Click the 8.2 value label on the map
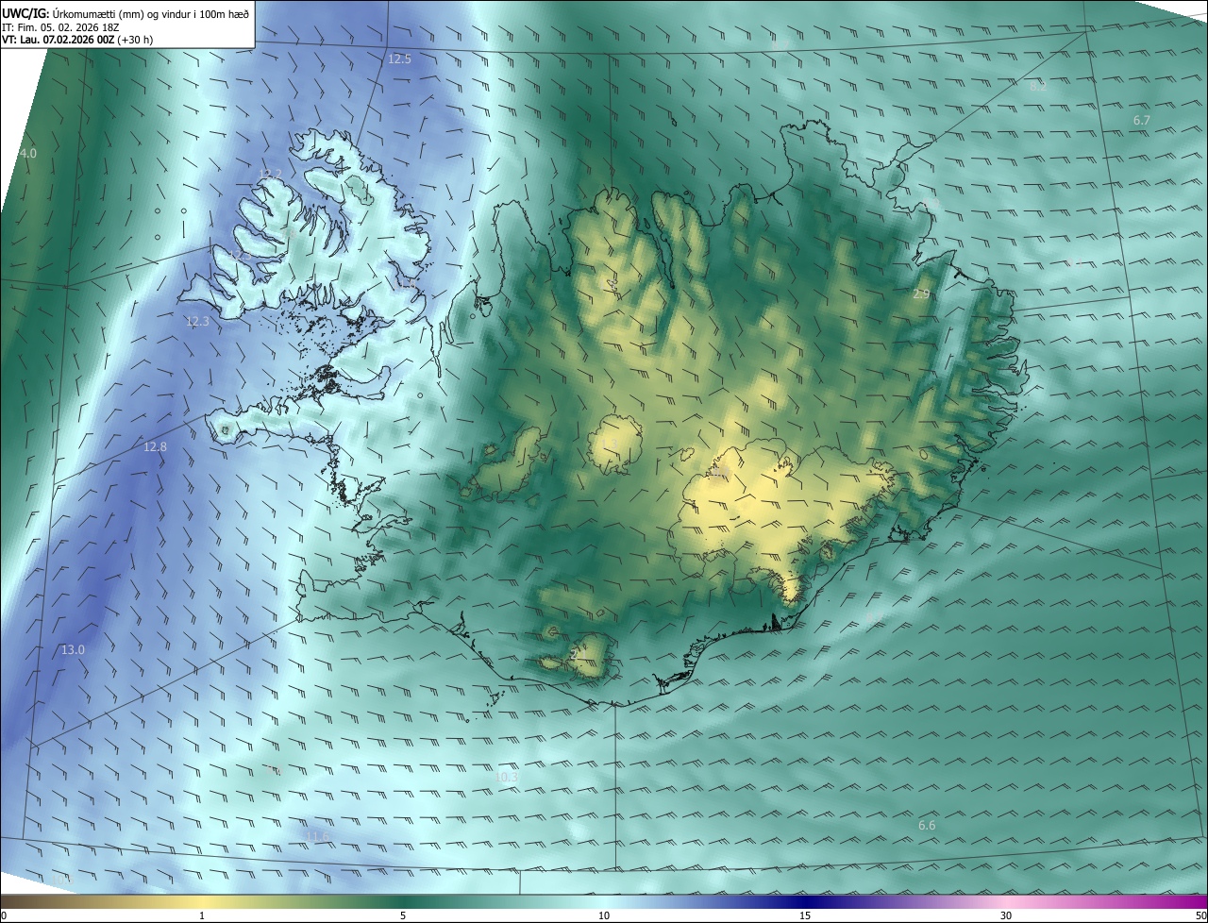 coord(1038,86)
